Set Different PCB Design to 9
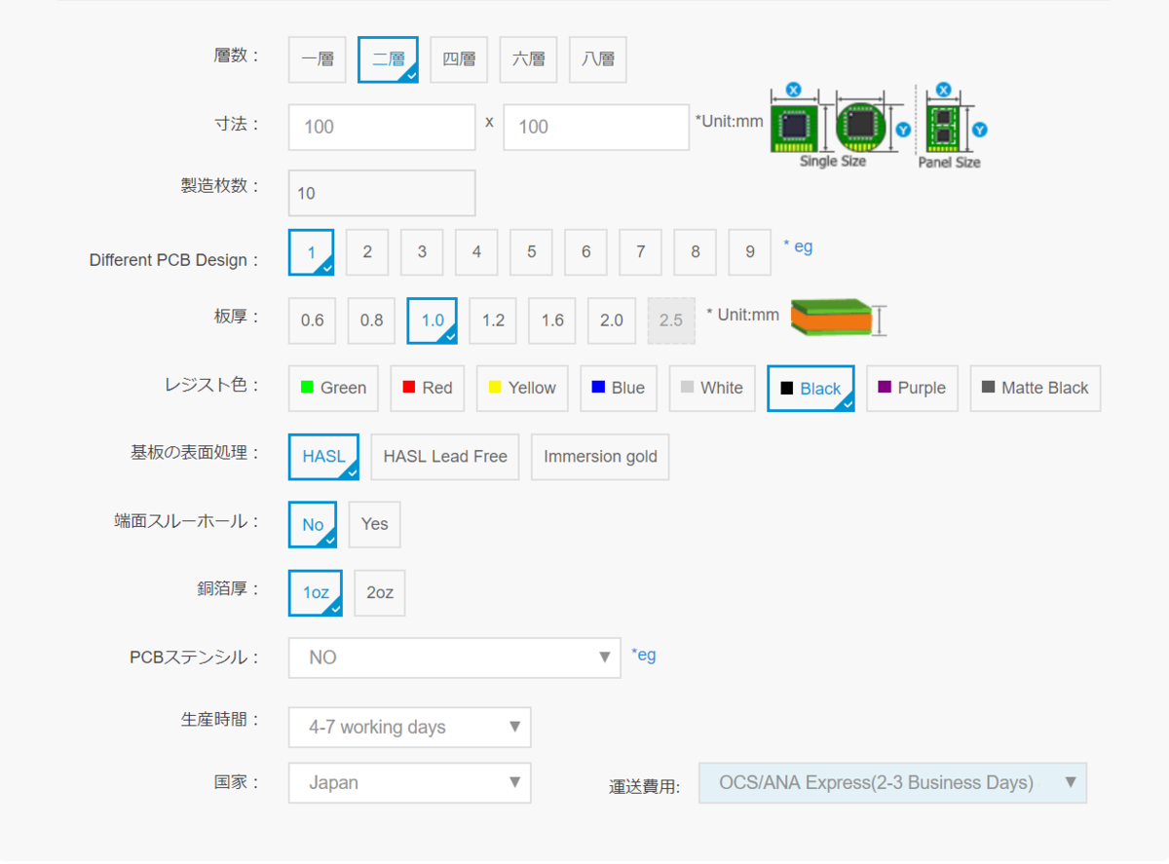Image resolution: width=1169 pixels, height=864 pixels. click(x=750, y=252)
